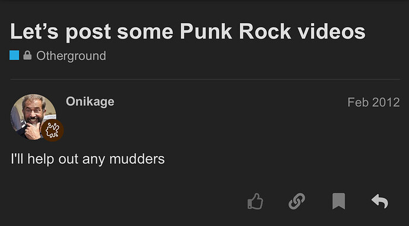
Task: Share this post via chain-link icon
Action: 297,201
